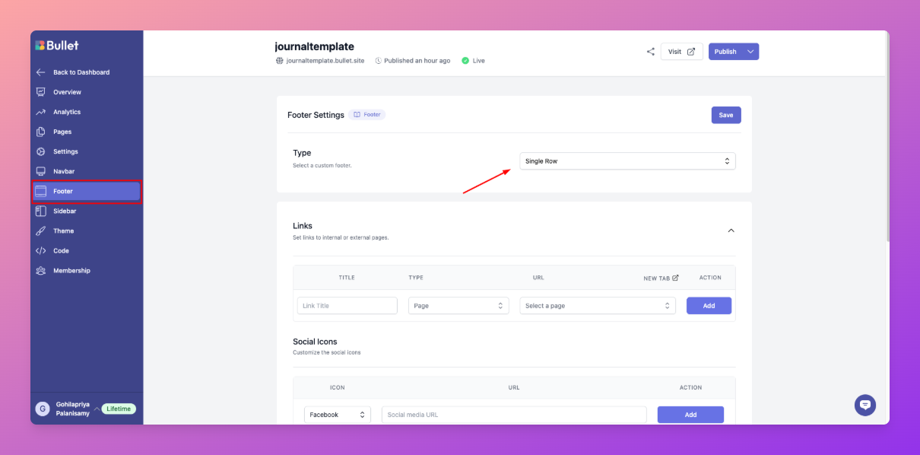The width and height of the screenshot is (920, 455).
Task: Click the Pages documents icon
Action: tap(41, 132)
